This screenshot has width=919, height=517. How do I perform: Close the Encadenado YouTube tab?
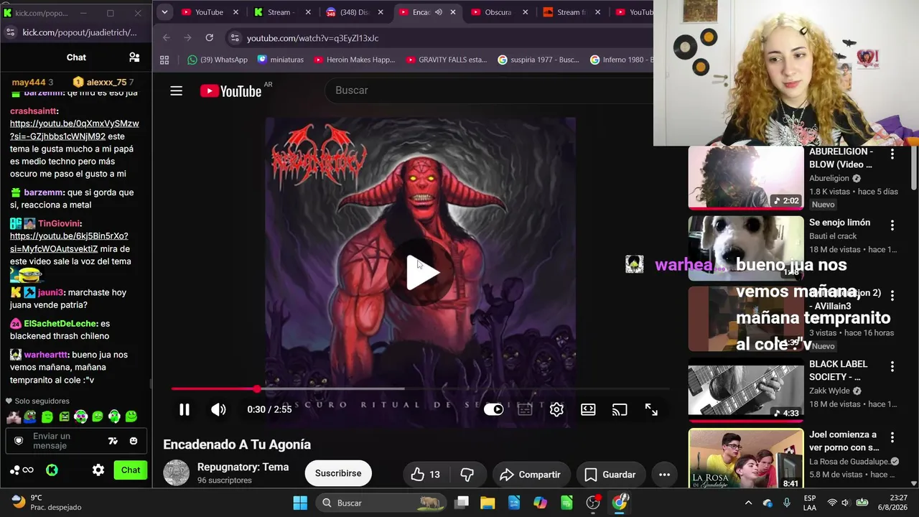point(452,12)
